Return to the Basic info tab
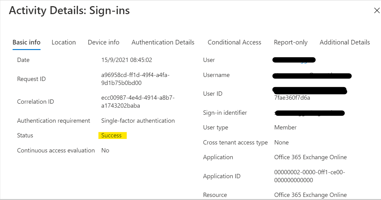 pyautogui.click(x=26, y=42)
